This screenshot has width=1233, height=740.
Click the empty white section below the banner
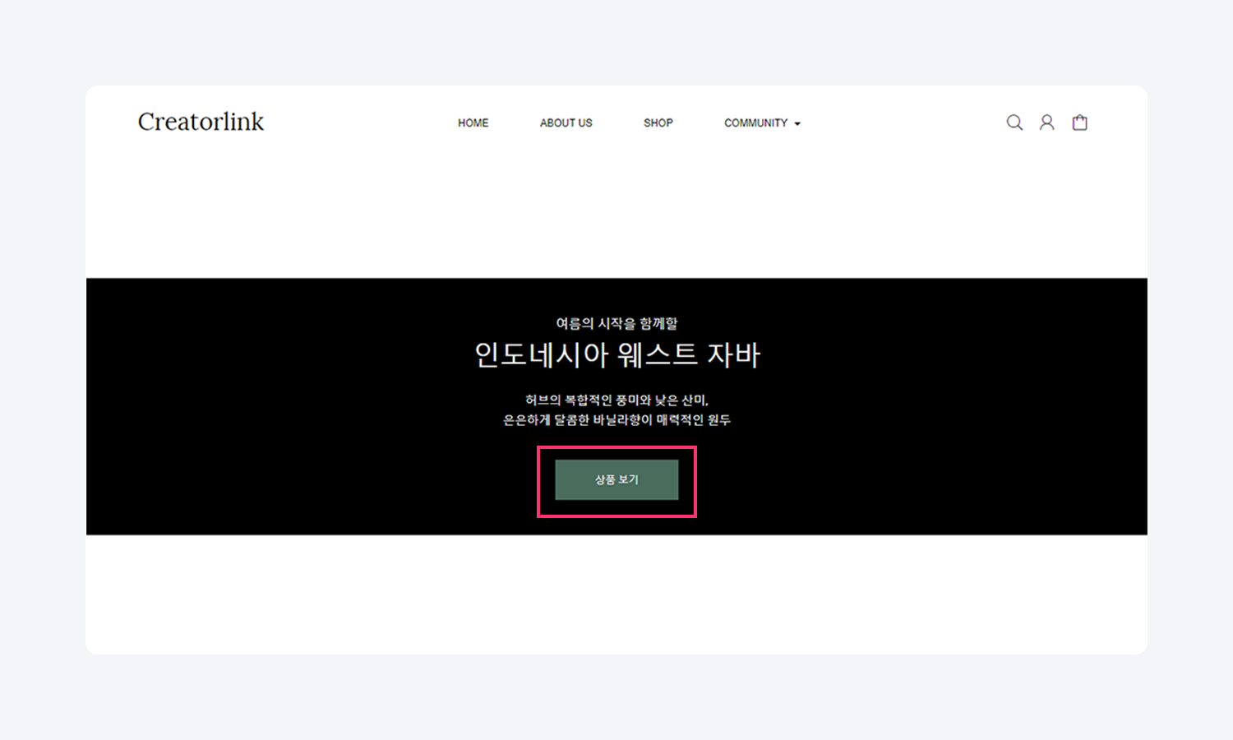coord(616,594)
